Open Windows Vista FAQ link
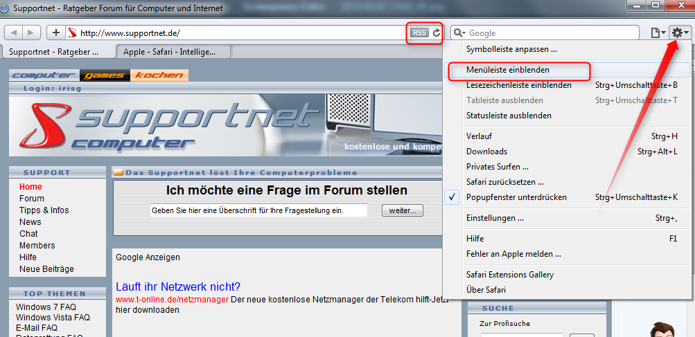 [x=53, y=318]
